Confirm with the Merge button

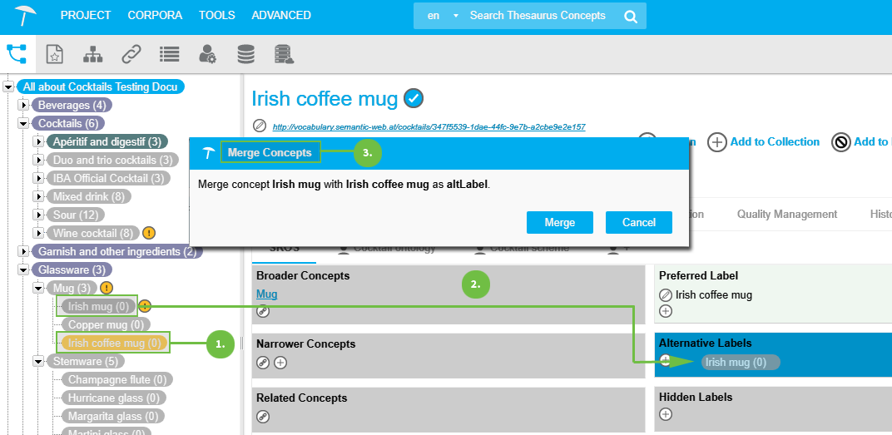click(x=559, y=222)
